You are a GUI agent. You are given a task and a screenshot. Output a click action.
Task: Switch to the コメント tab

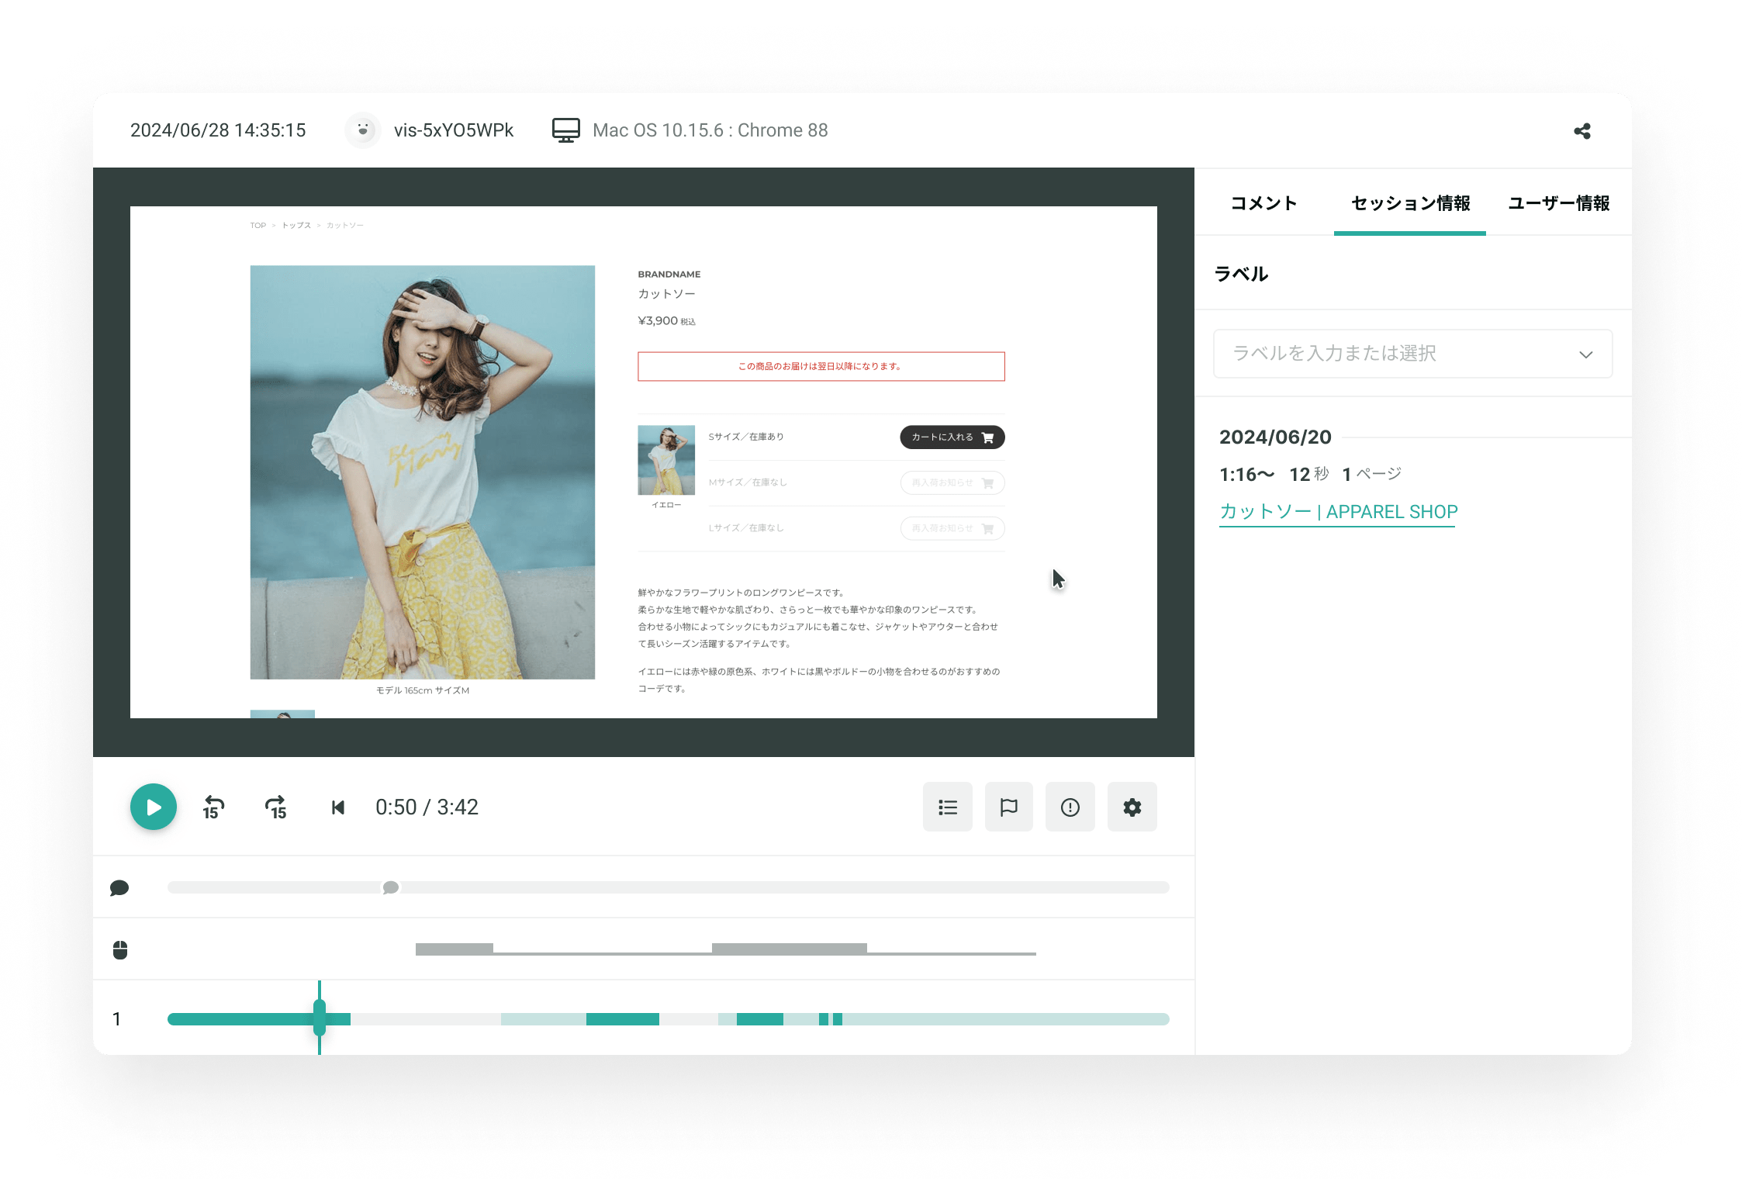1263,203
